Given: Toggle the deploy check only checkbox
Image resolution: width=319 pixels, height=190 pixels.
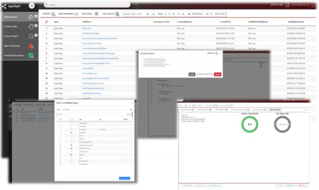Looking at the screenshot, I should 198,74.
